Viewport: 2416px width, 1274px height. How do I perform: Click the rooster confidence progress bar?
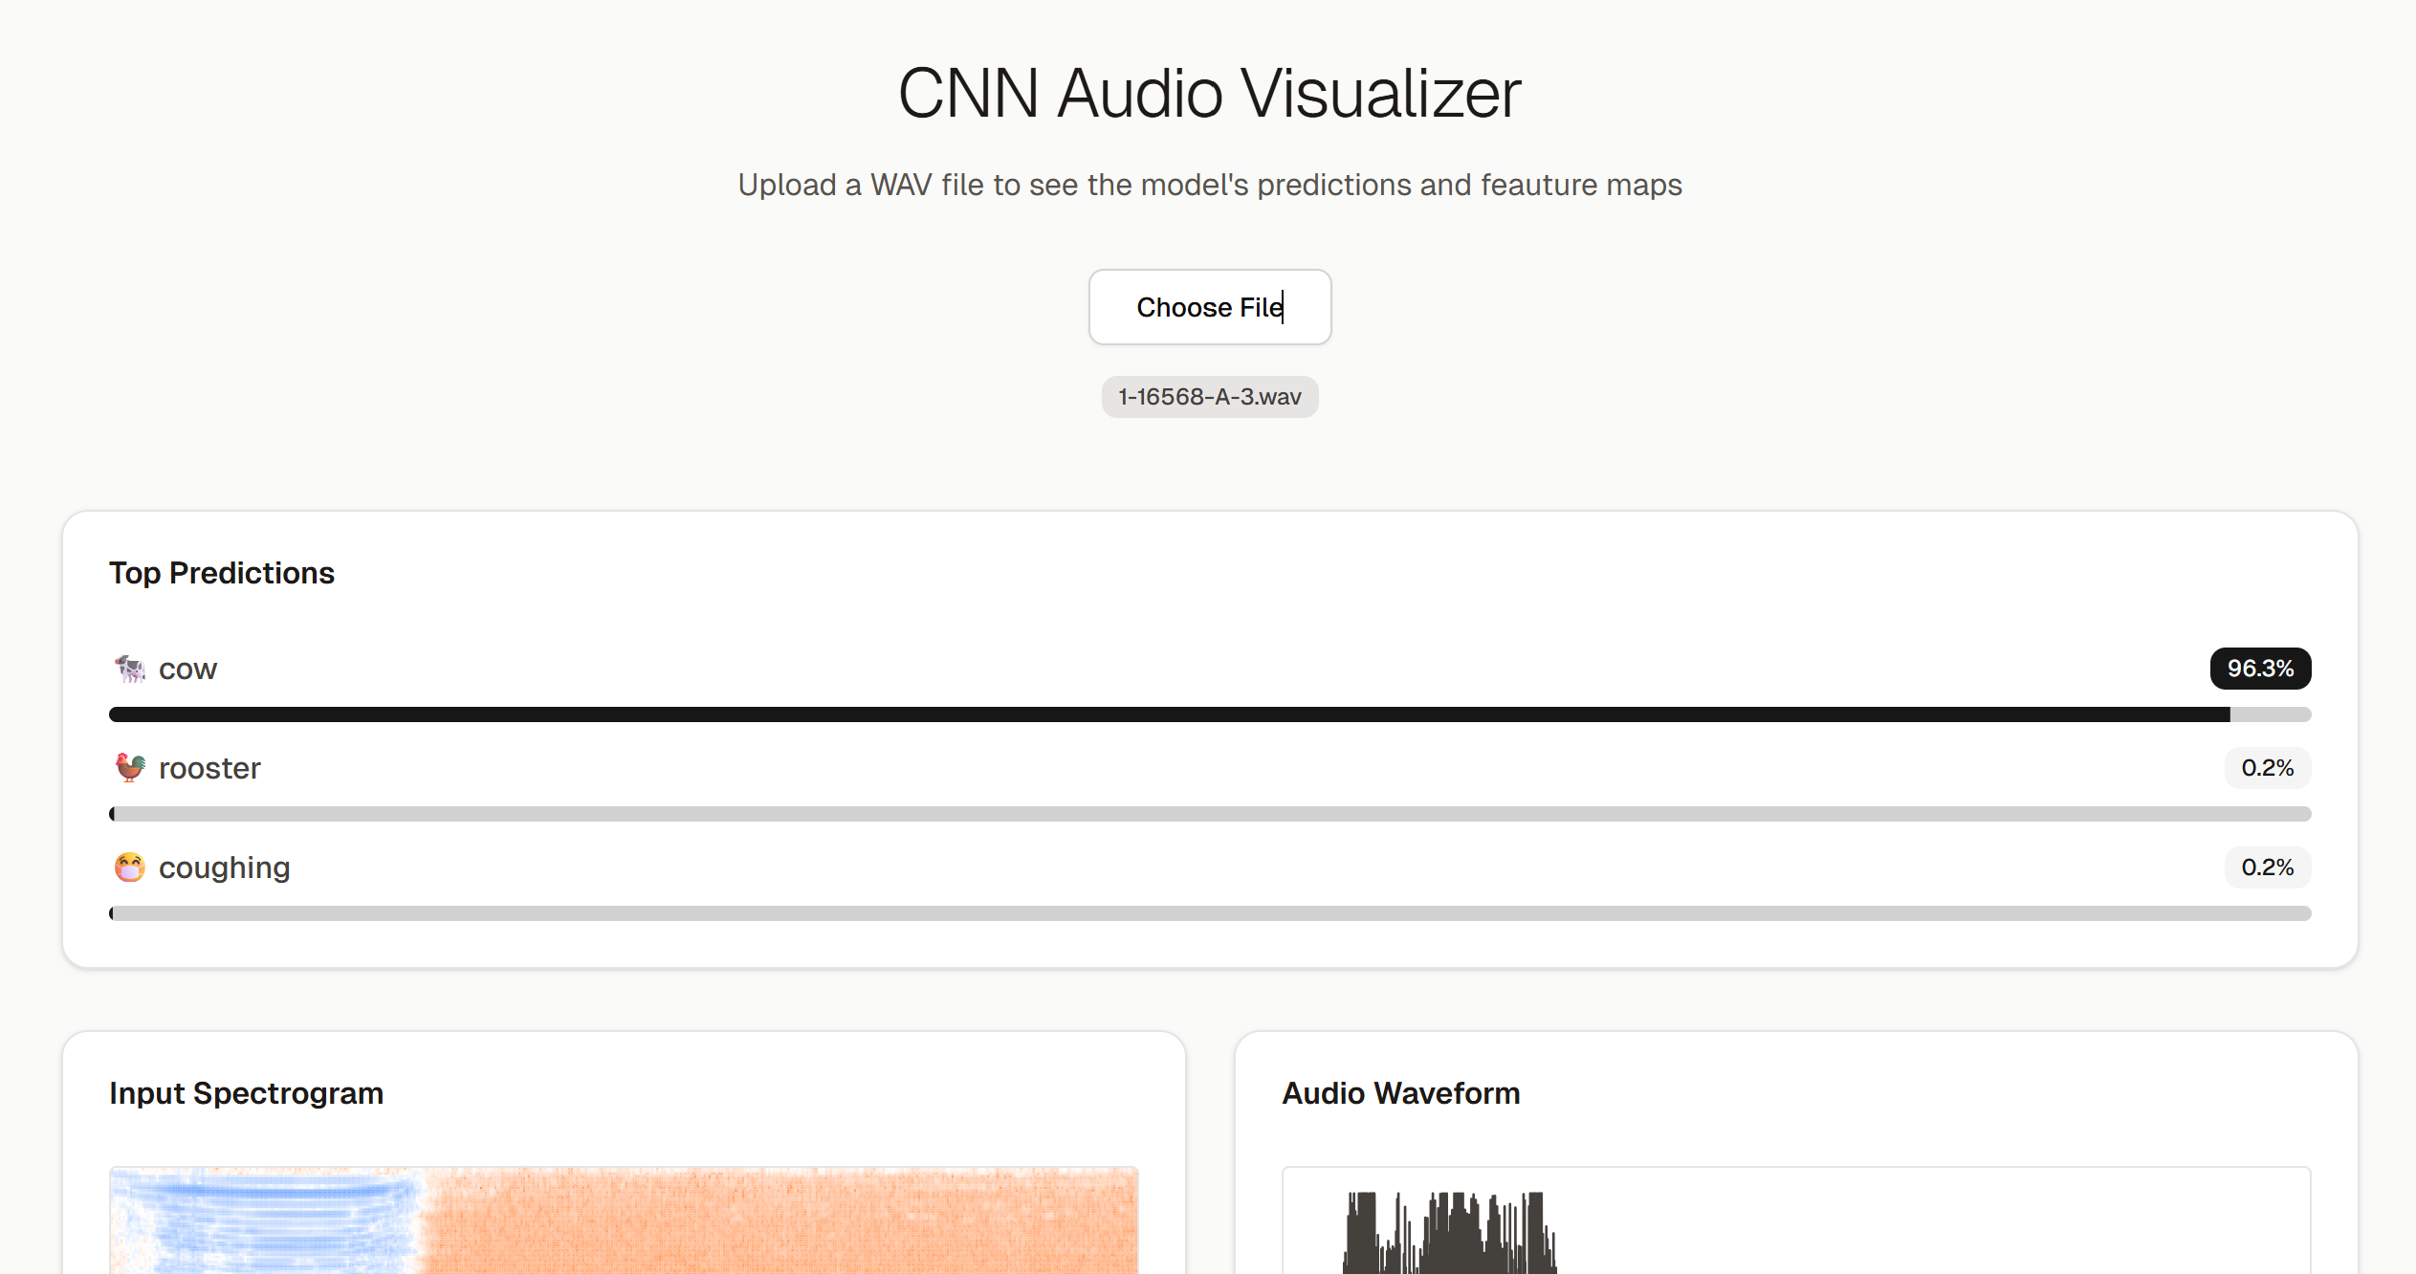click(x=1210, y=814)
